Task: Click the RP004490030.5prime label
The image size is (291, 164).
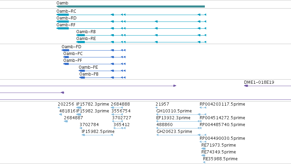Action: pos(222,139)
